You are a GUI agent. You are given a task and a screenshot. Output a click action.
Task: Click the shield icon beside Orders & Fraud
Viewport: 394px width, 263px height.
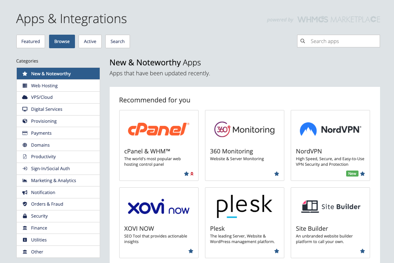pyautogui.click(x=25, y=204)
